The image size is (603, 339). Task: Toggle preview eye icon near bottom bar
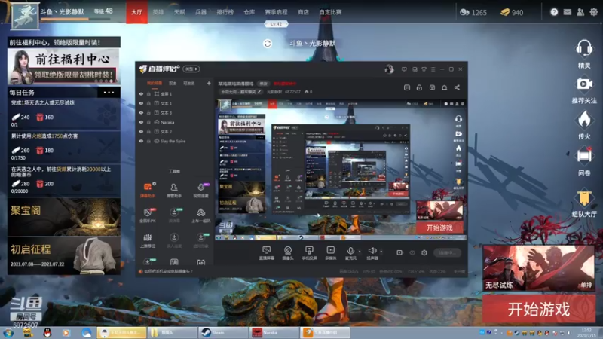point(412,252)
